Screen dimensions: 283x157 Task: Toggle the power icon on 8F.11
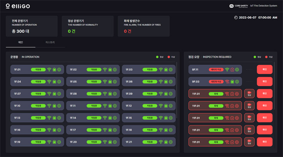[x=237, y=70]
